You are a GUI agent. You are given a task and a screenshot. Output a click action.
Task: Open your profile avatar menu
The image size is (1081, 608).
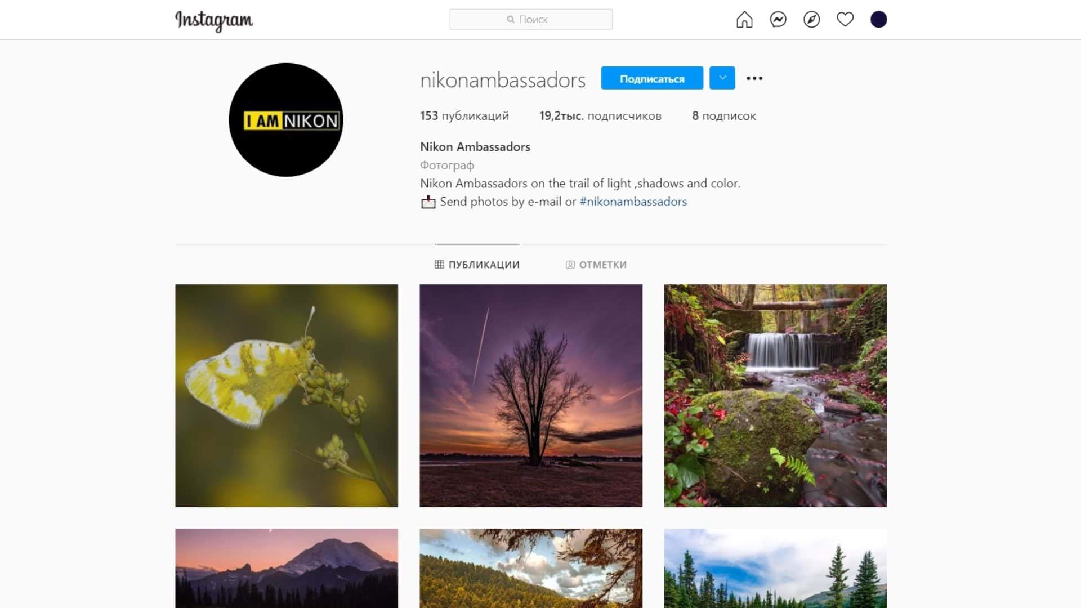878,20
